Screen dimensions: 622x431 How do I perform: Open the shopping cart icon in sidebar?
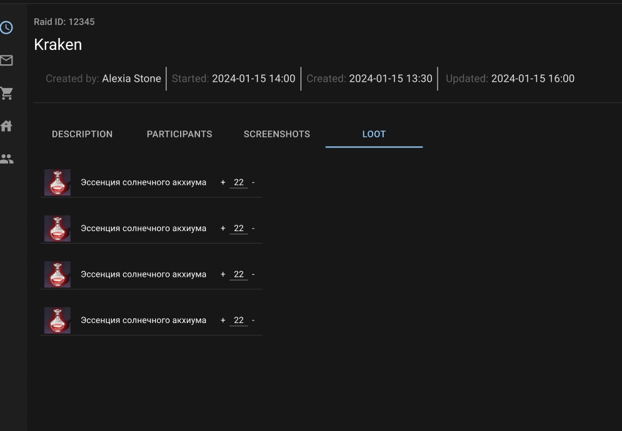click(7, 94)
